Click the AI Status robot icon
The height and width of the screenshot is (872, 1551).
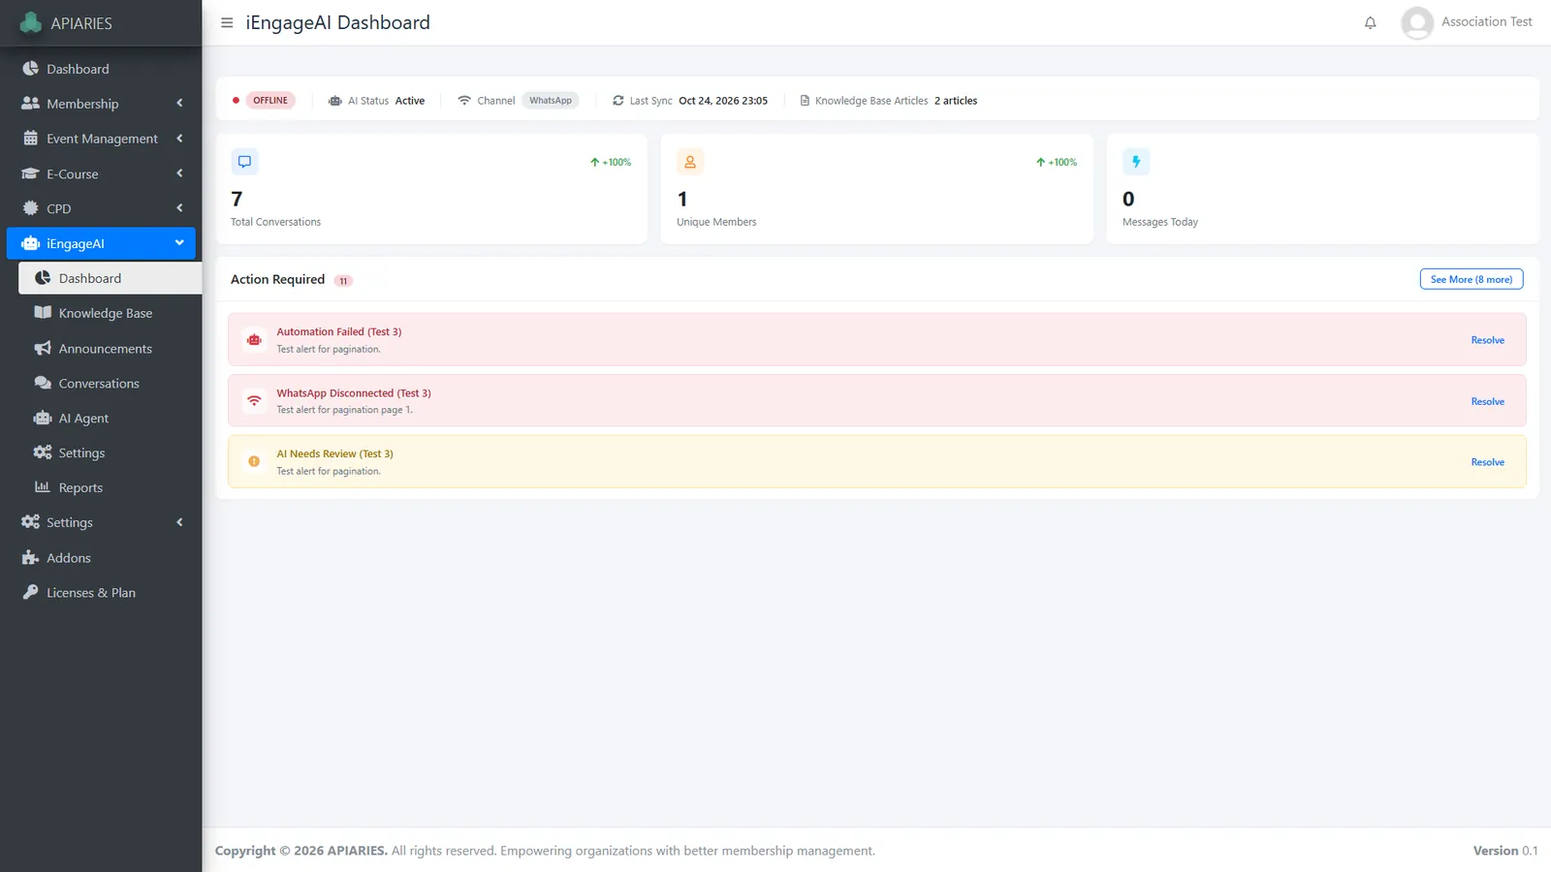tap(335, 101)
